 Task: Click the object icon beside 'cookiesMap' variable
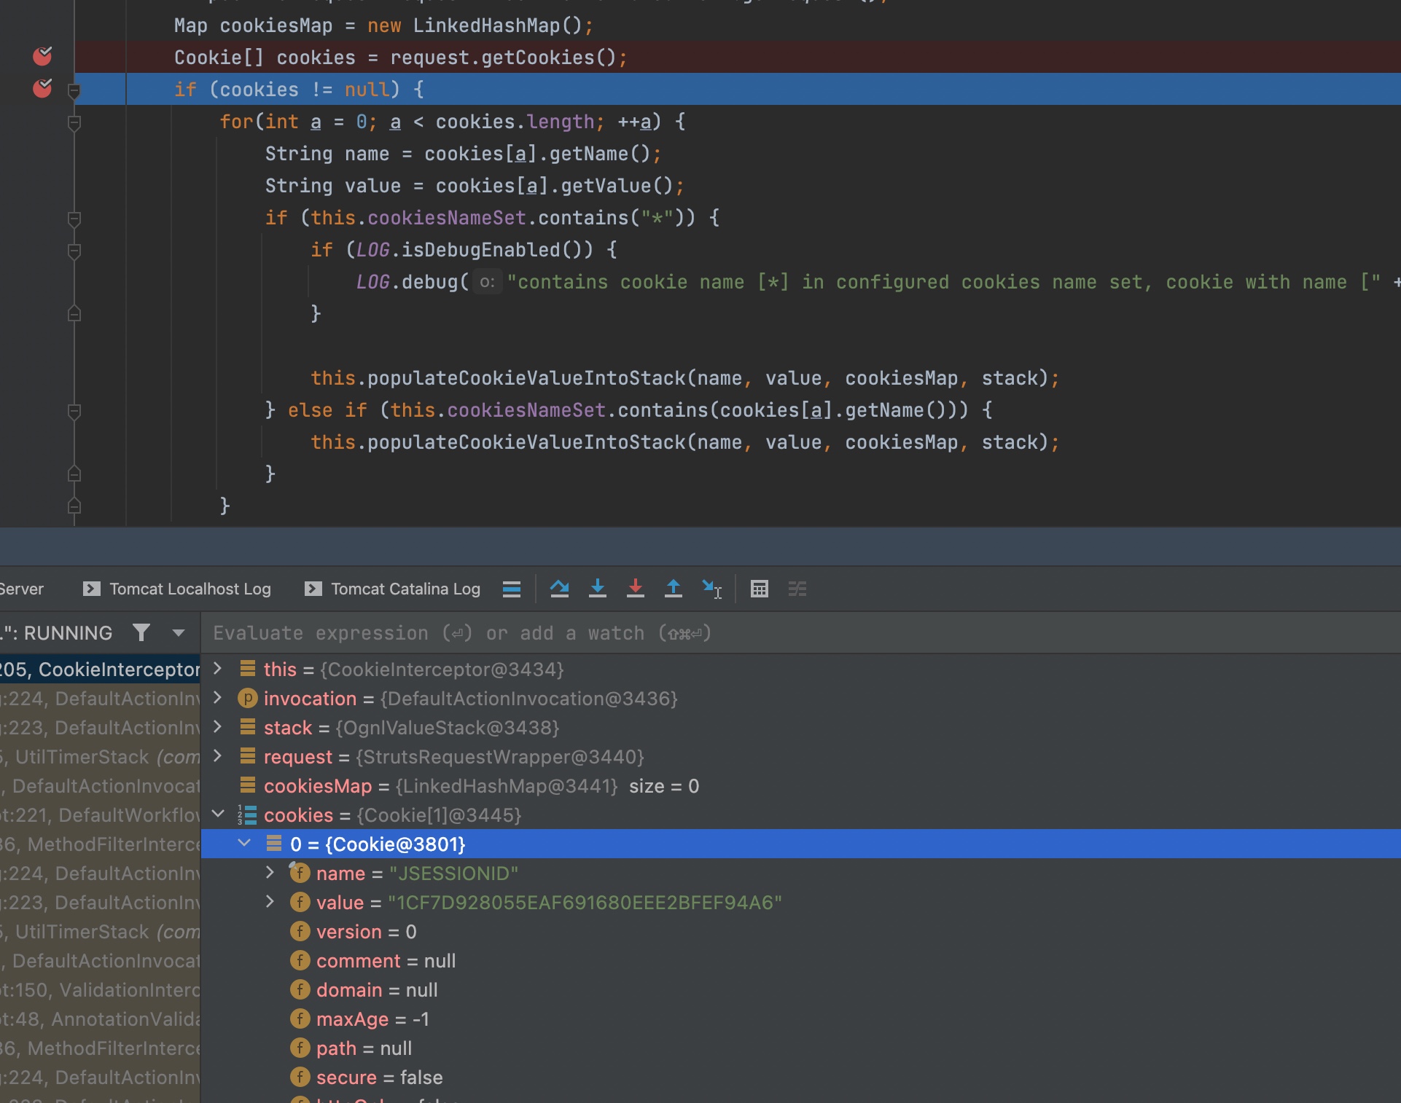tap(248, 785)
